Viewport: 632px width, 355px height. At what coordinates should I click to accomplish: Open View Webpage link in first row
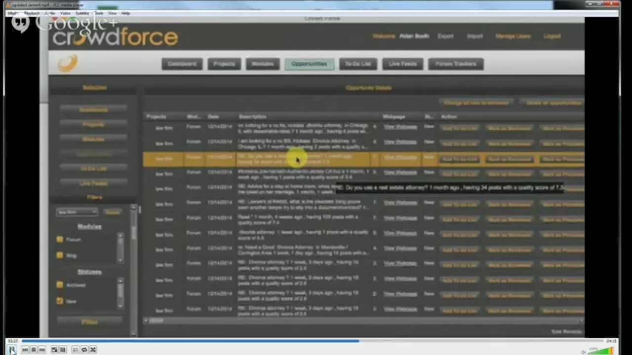click(x=400, y=127)
